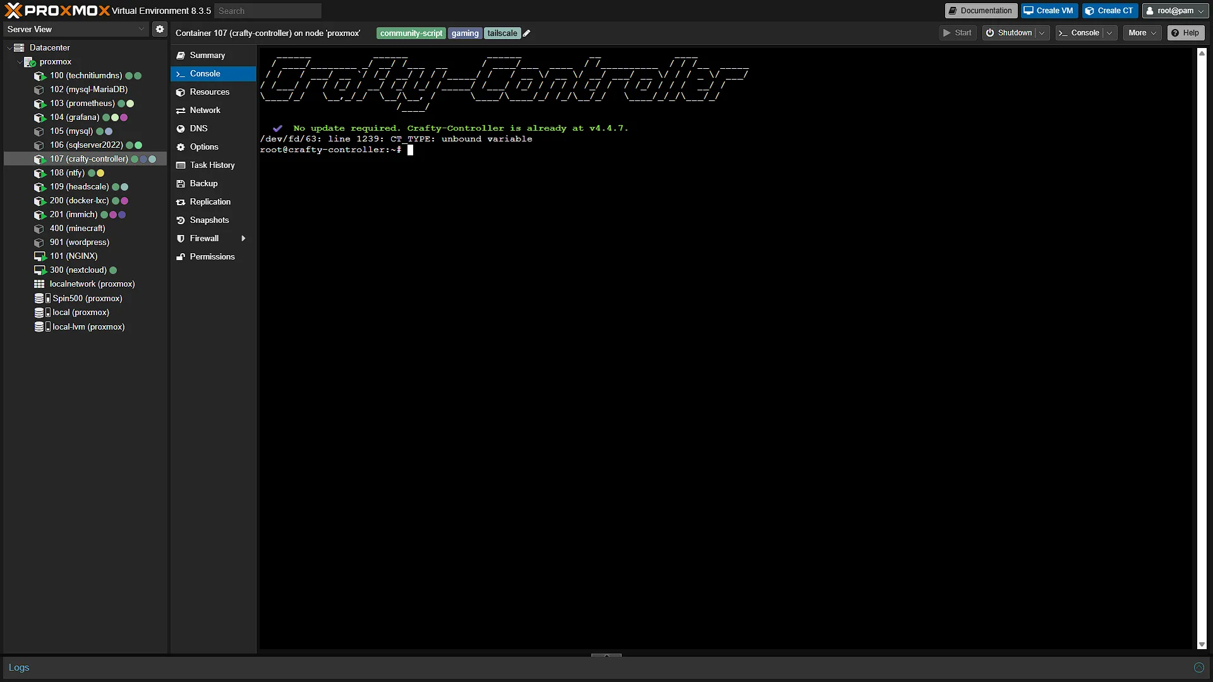Open the root@pam user menu
1213x682 pixels.
(x=1174, y=11)
